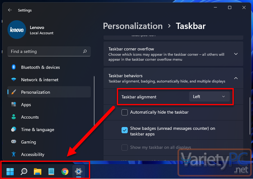Click the Find a setting search box

[45, 51]
